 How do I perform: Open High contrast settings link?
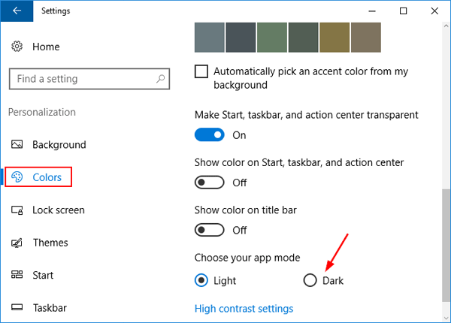244,309
